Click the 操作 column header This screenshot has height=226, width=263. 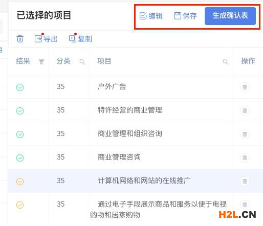(x=248, y=61)
